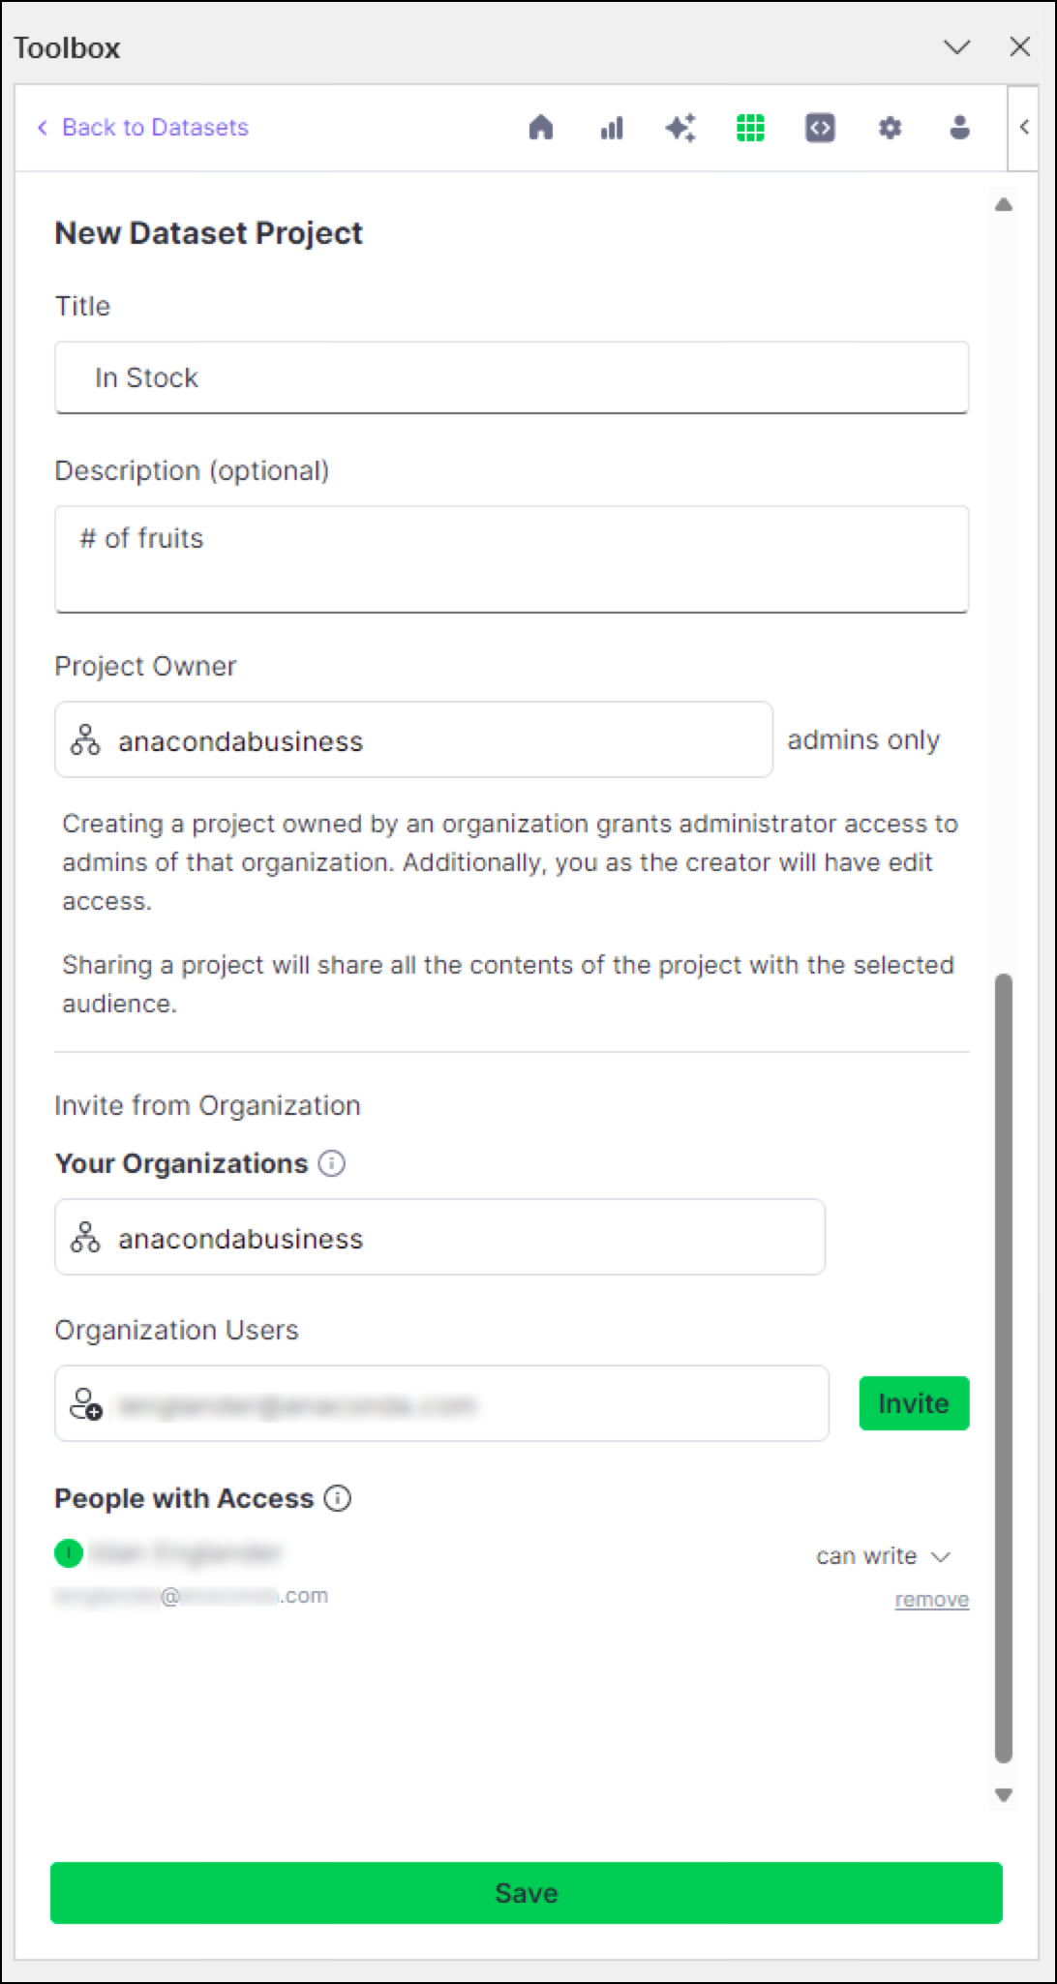The image size is (1057, 1984).
Task: Click the vertical scrollbar thumb
Action: [x=1004, y=1368]
